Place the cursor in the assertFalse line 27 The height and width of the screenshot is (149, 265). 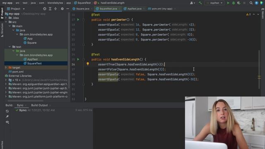click(x=132, y=69)
